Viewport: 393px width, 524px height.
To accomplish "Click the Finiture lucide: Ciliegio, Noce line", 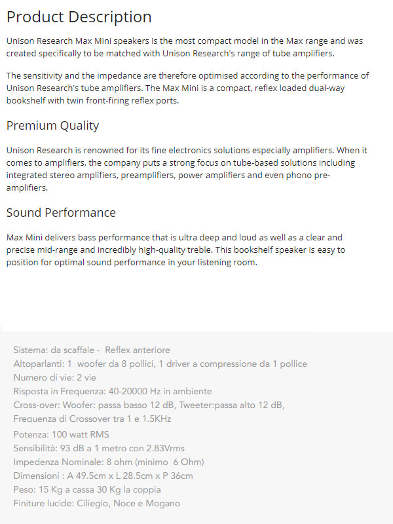I will pyautogui.click(x=97, y=503).
